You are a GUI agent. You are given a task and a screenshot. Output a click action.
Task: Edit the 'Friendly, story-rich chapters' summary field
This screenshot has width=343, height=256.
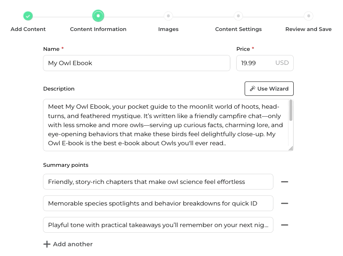pyautogui.click(x=158, y=182)
